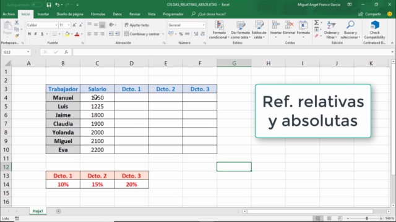396x222 pixels.
Task: Open the font color dropdown arrow
Action: 82,34
